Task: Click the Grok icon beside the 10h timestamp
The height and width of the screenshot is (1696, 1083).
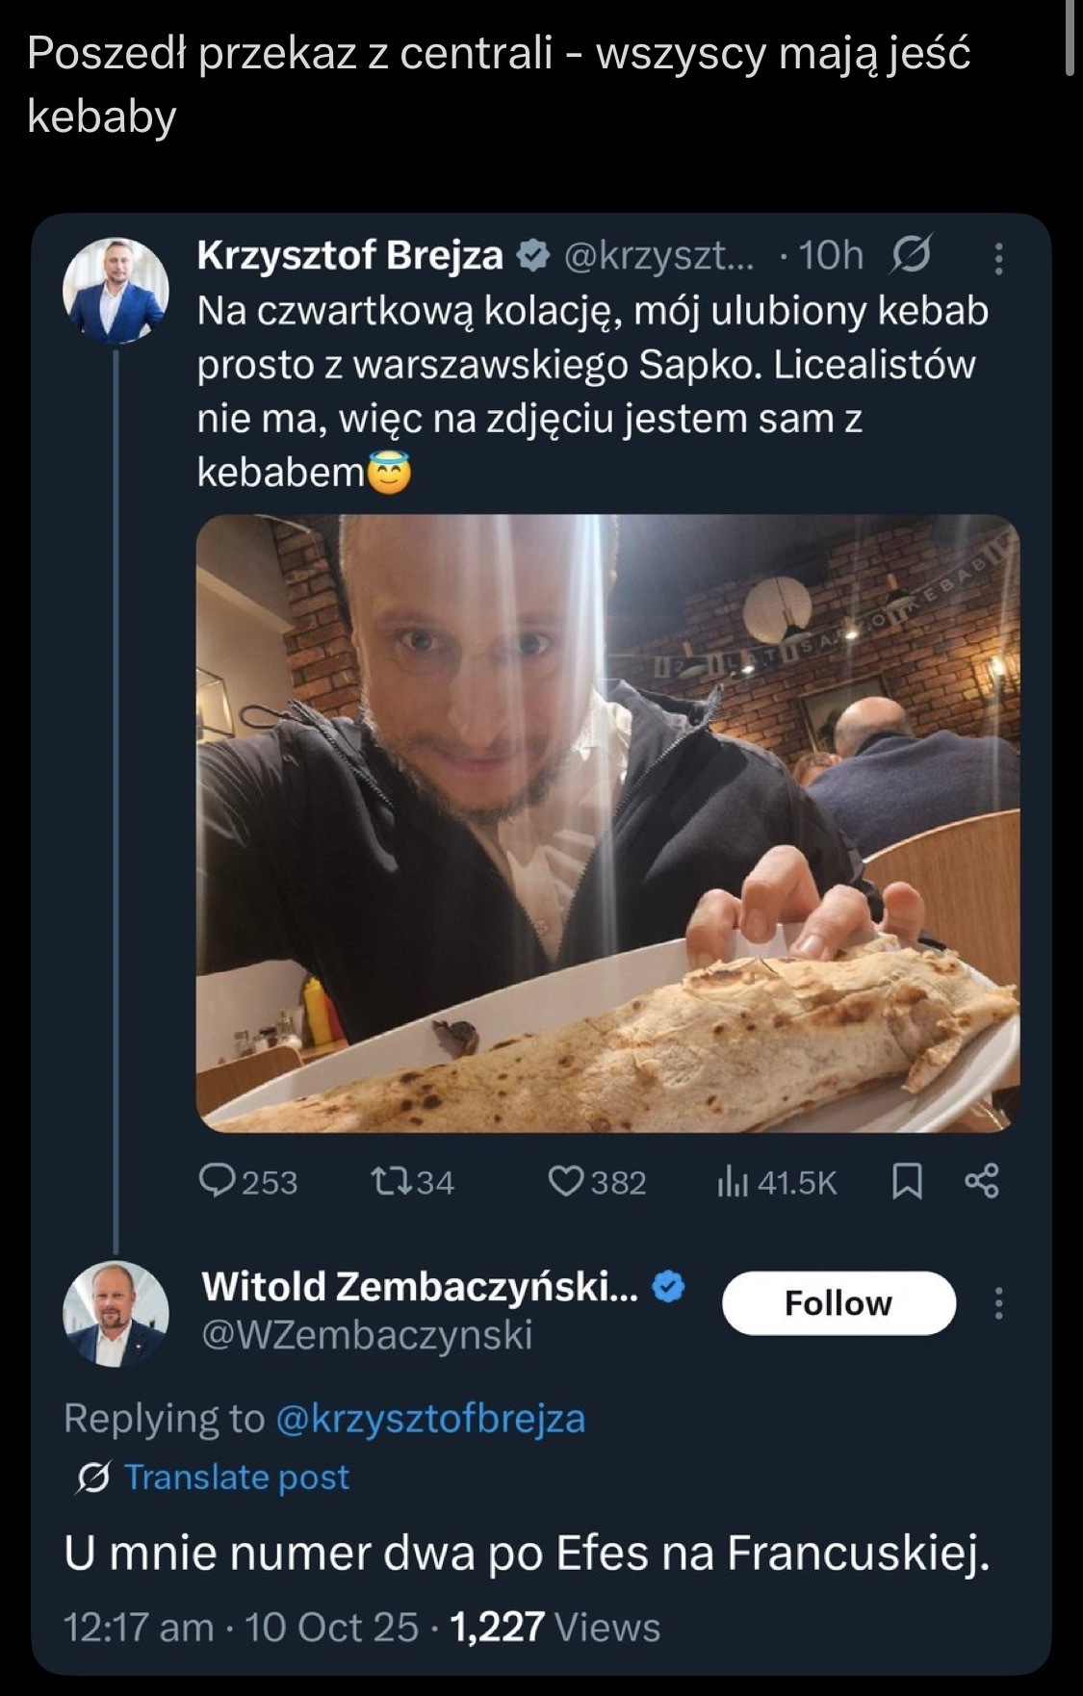Action: pos(911,255)
